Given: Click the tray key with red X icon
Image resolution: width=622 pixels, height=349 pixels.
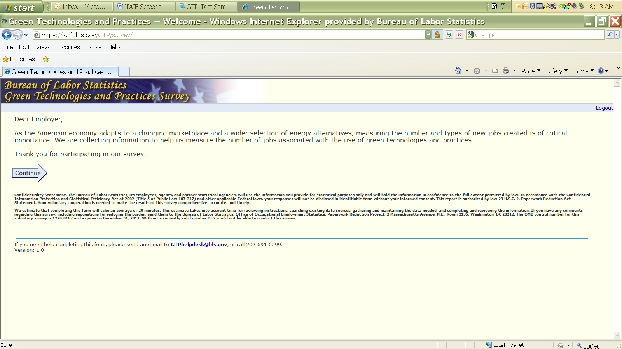Looking at the screenshot, I should coord(547,6).
